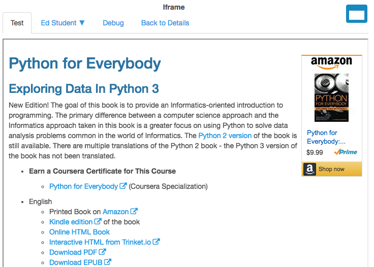Click external-link icon after Kindle edition

click(98, 221)
